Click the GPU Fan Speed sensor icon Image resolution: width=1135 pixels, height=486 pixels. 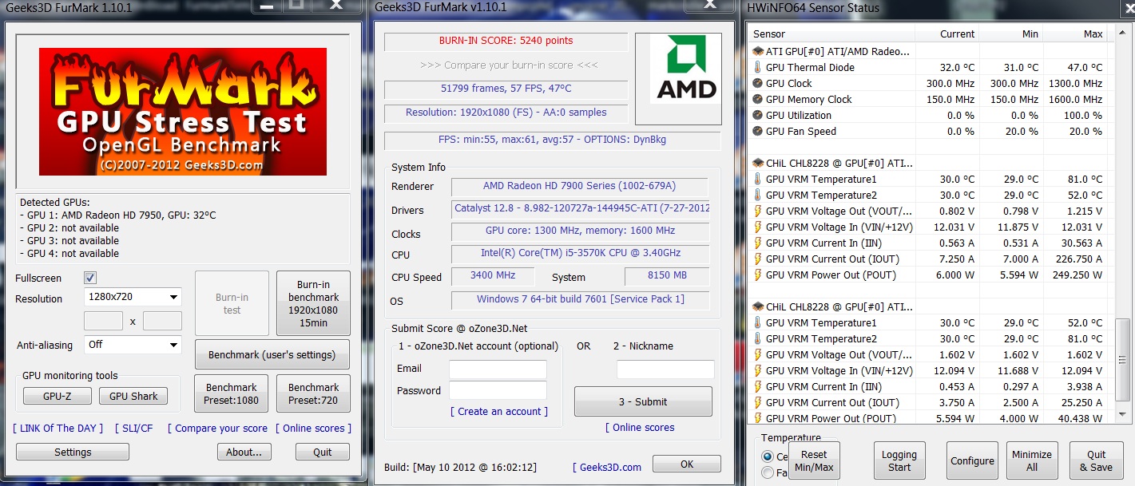point(758,131)
